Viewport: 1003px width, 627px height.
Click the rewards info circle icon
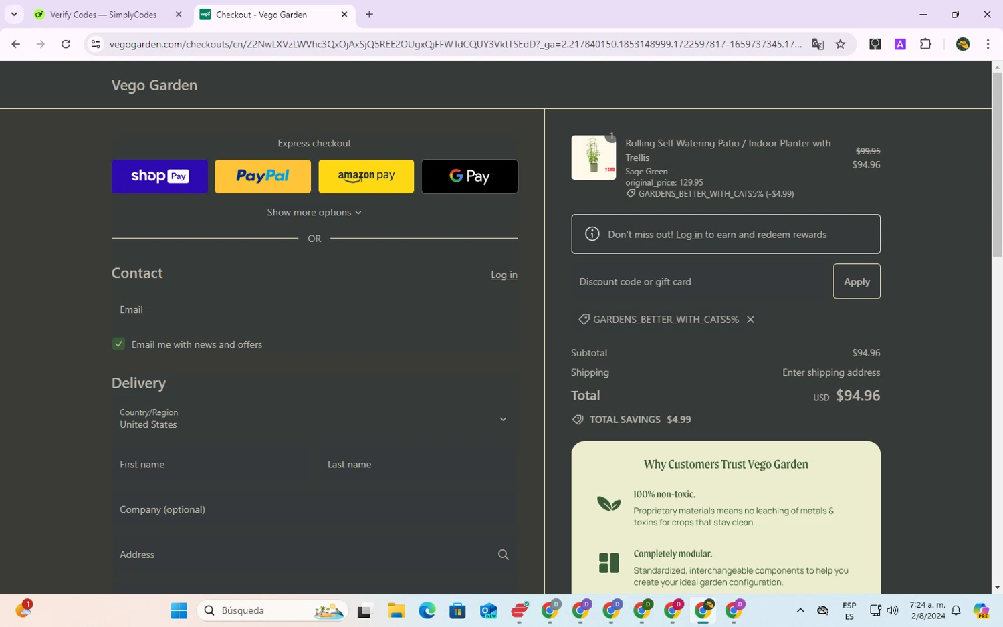(x=592, y=234)
